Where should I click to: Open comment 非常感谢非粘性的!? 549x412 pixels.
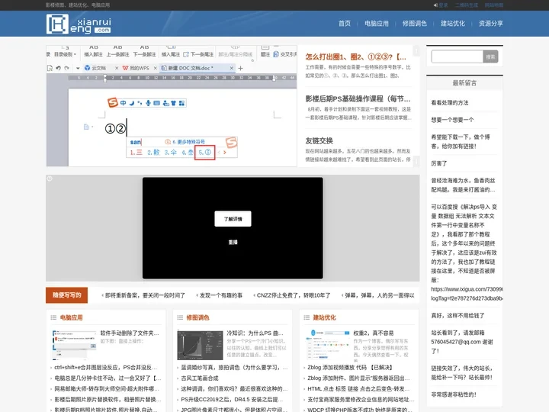454,394
